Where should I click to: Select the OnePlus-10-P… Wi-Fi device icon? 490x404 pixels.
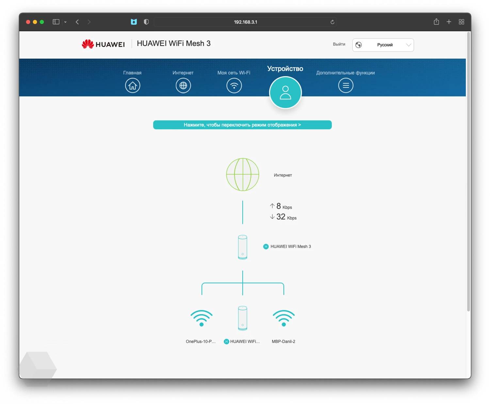[x=202, y=318]
